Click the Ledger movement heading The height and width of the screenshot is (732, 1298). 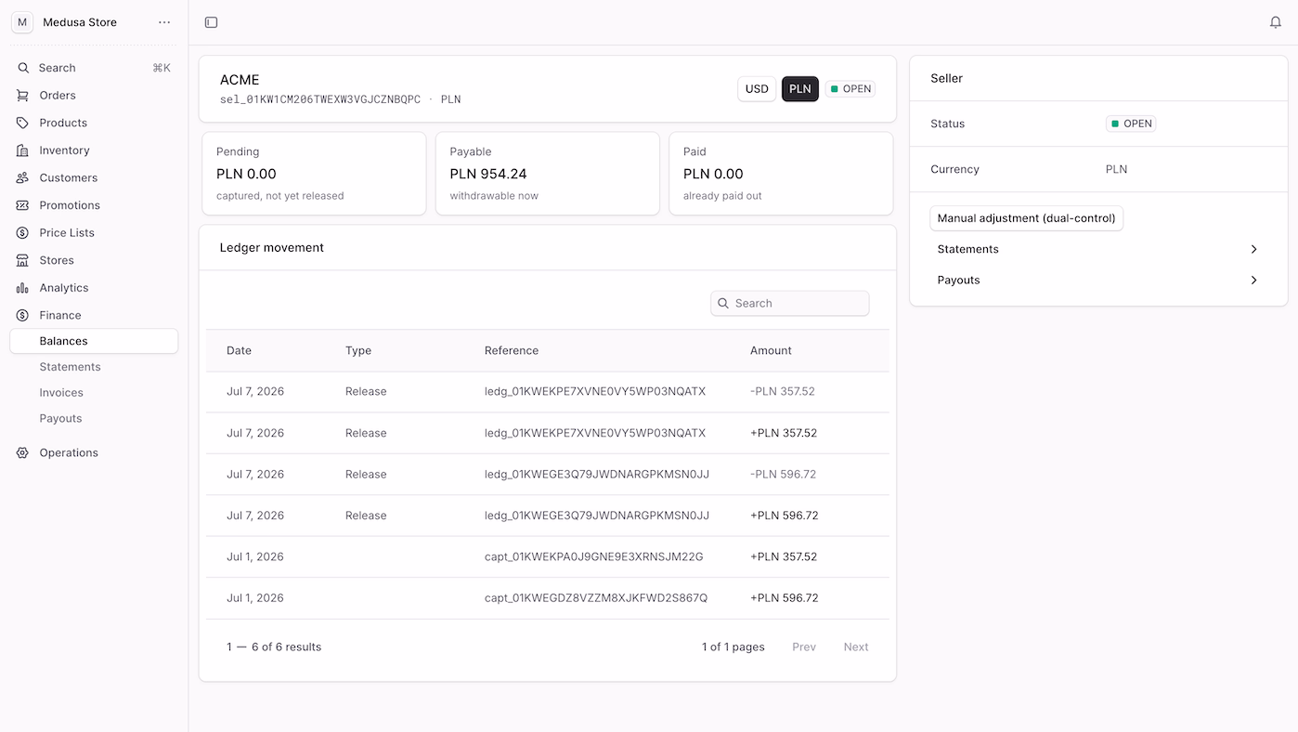(x=272, y=248)
